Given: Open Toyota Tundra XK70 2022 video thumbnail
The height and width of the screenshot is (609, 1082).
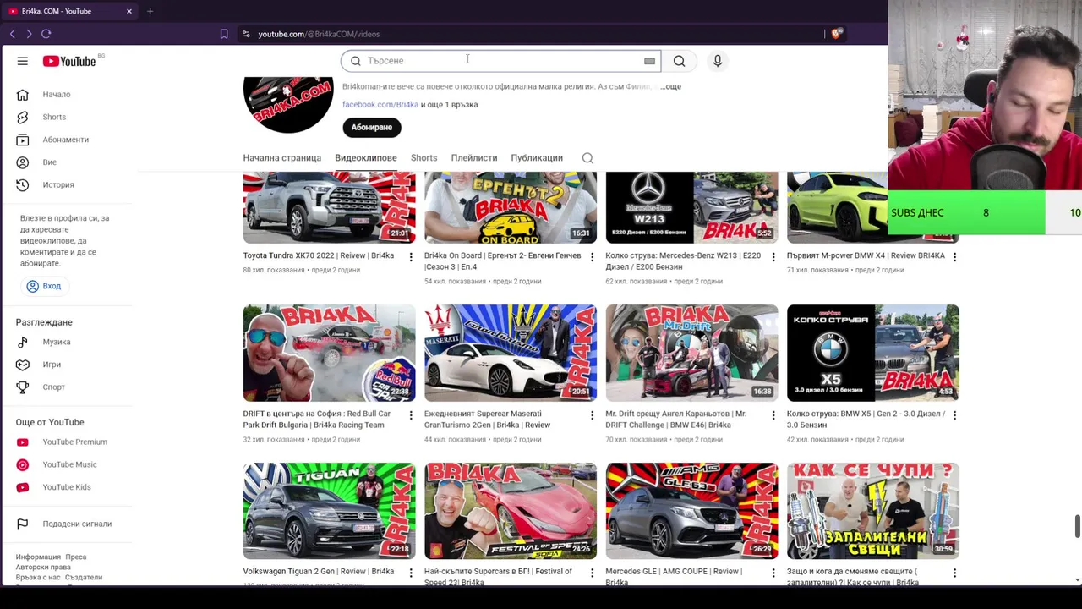Looking at the screenshot, I should pos(330,207).
